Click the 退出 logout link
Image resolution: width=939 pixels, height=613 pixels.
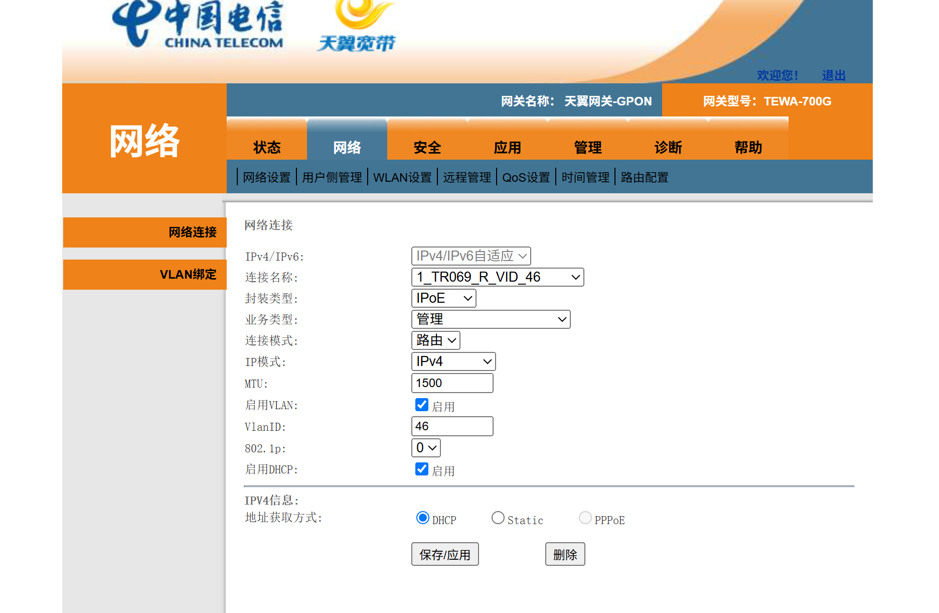834,75
